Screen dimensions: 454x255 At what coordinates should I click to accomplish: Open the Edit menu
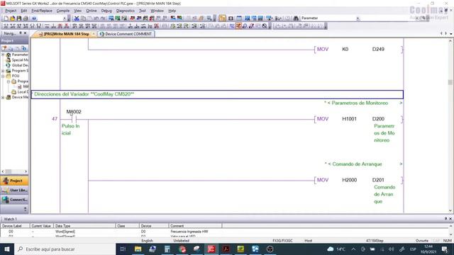[x=23, y=11]
